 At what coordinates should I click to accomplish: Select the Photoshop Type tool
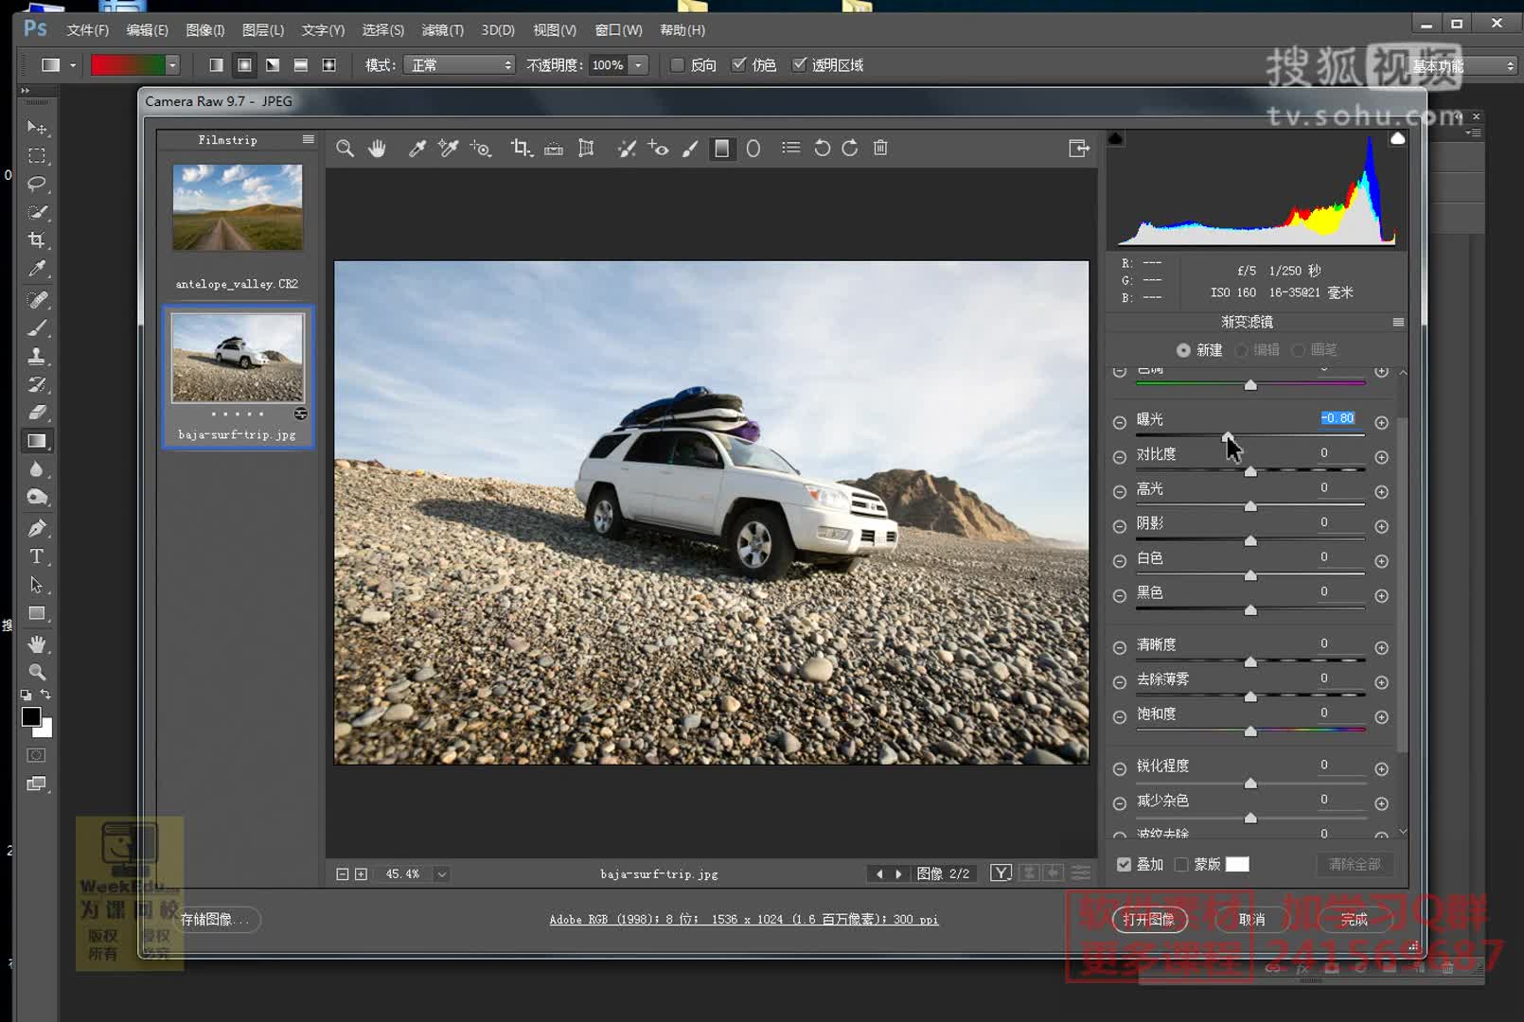(37, 556)
